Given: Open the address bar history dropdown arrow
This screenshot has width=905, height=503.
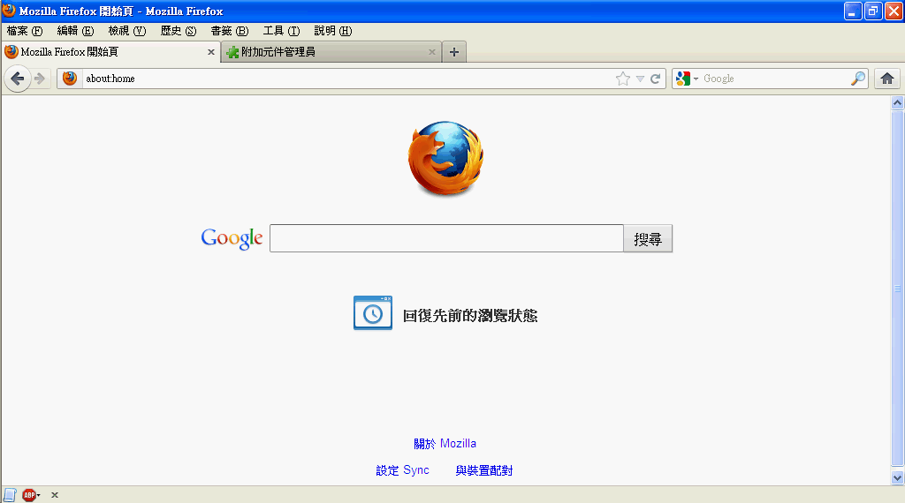Looking at the screenshot, I should coord(640,79).
